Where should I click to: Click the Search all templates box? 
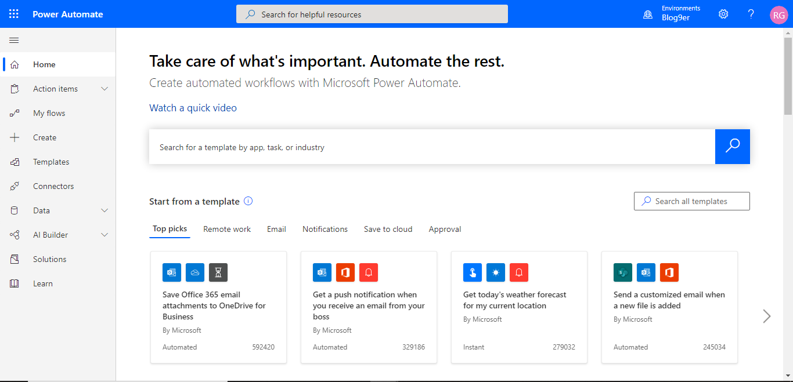(x=692, y=201)
